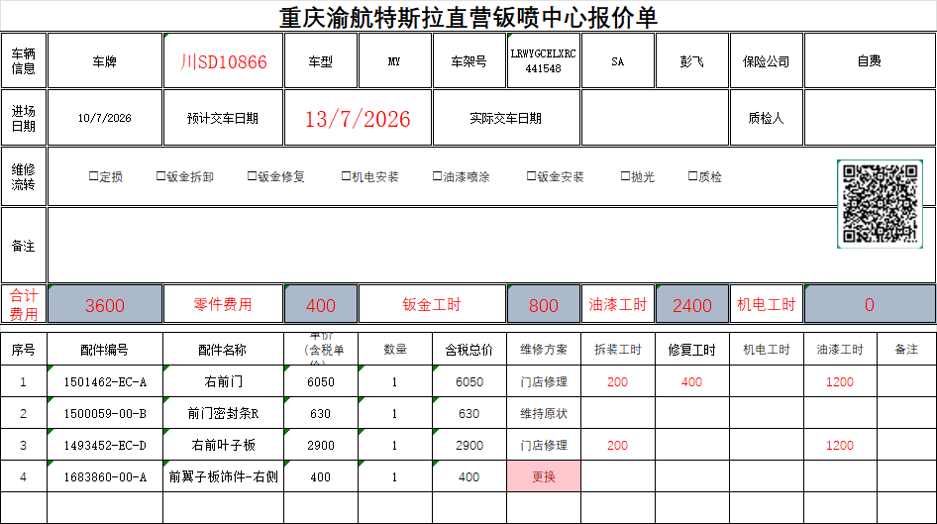This screenshot has height=524, width=937.
Task: Check the 钣金拆卸 checkbox
Action: 160,176
